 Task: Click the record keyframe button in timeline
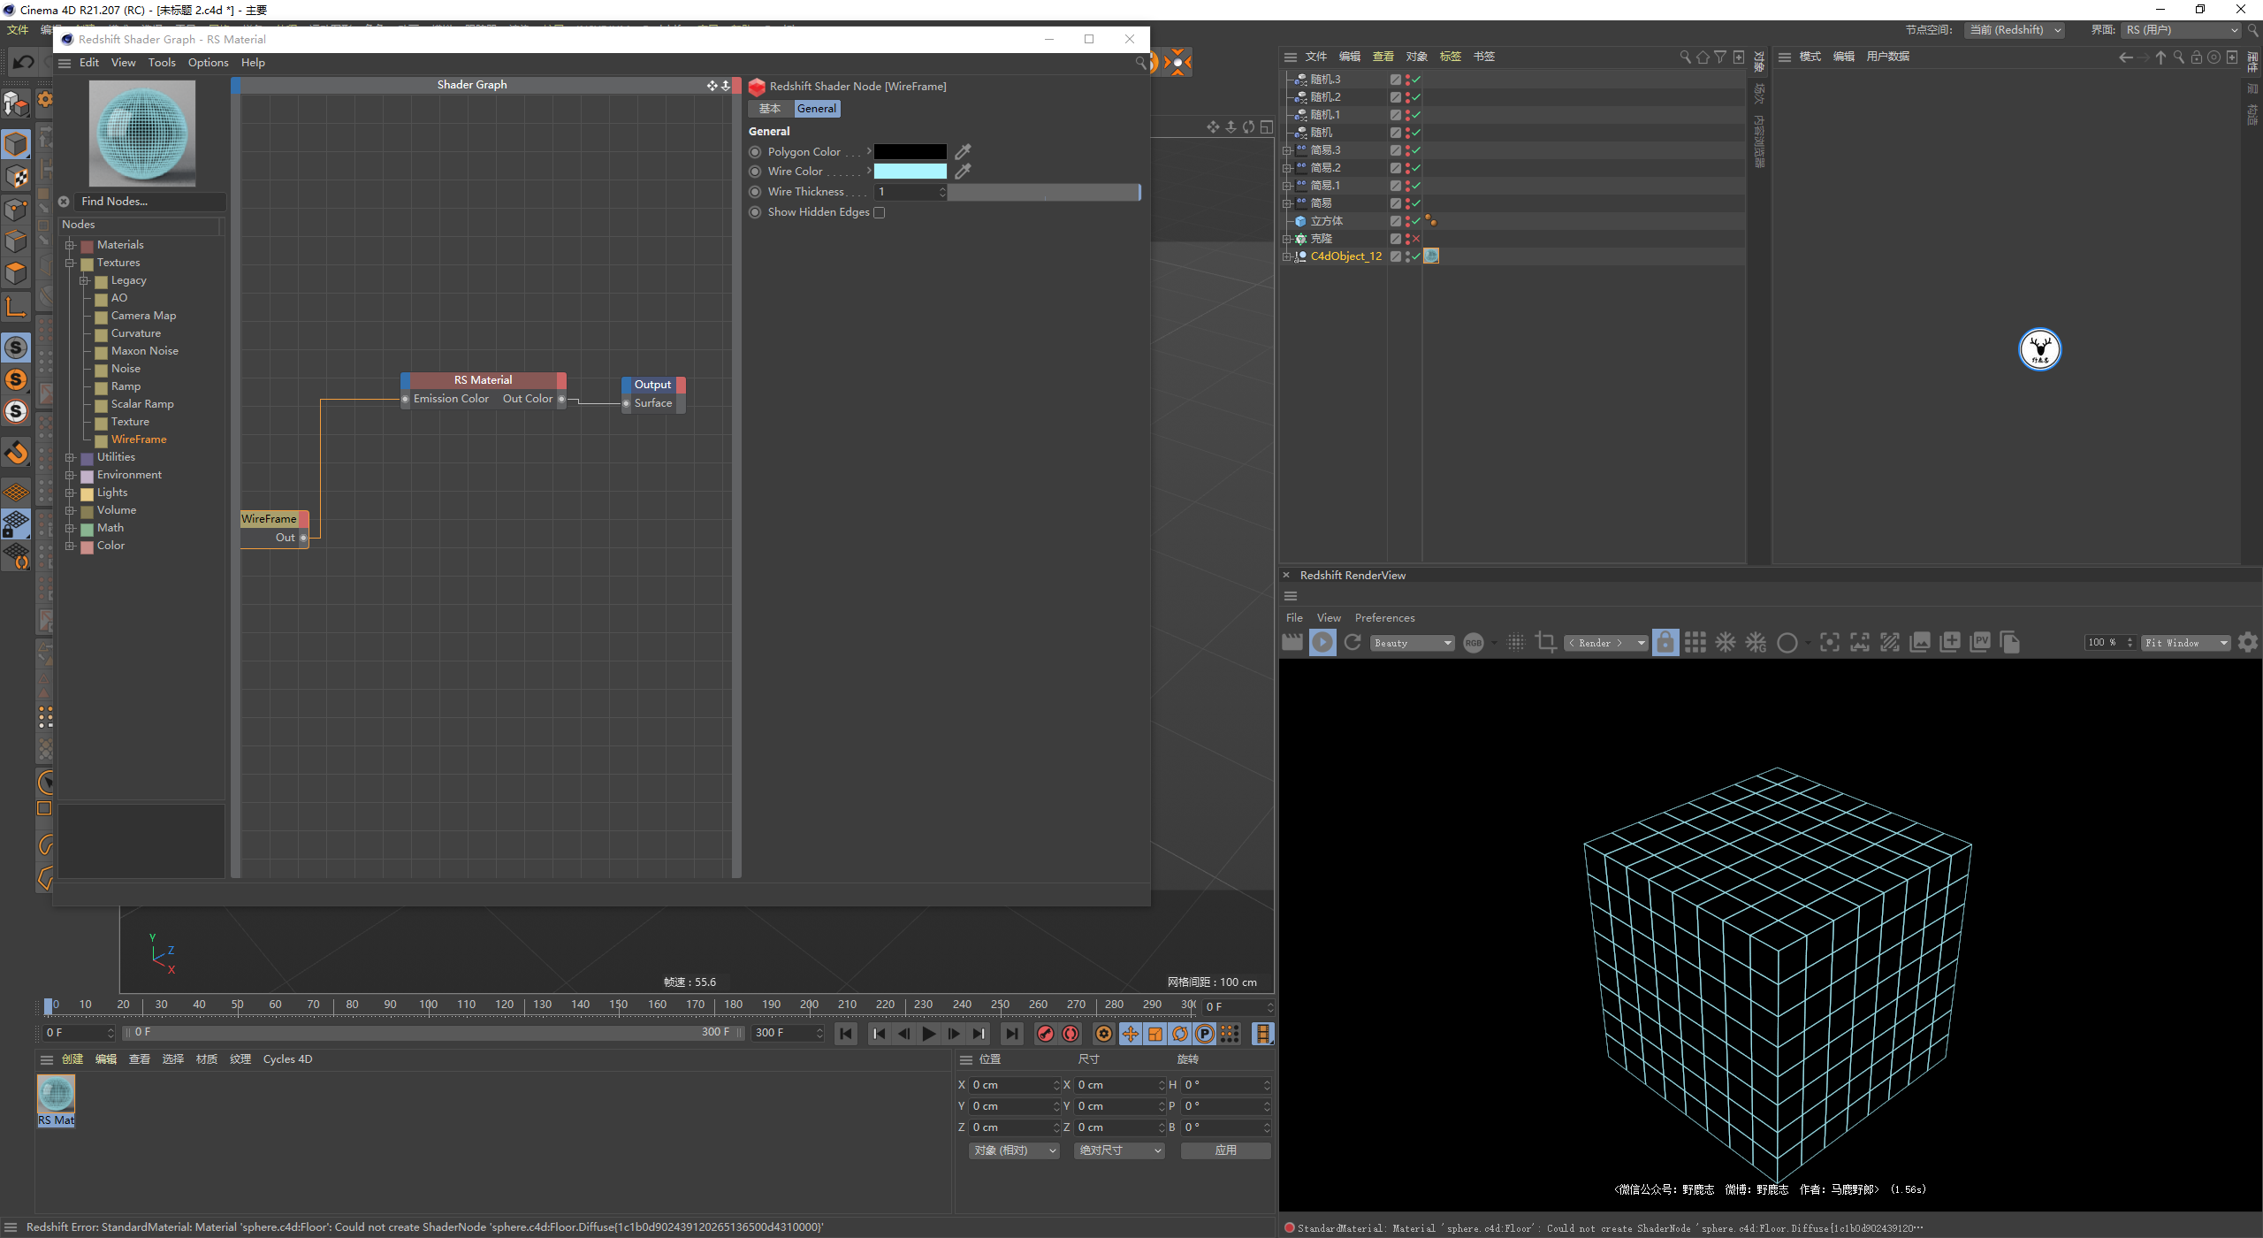coord(1046,1034)
